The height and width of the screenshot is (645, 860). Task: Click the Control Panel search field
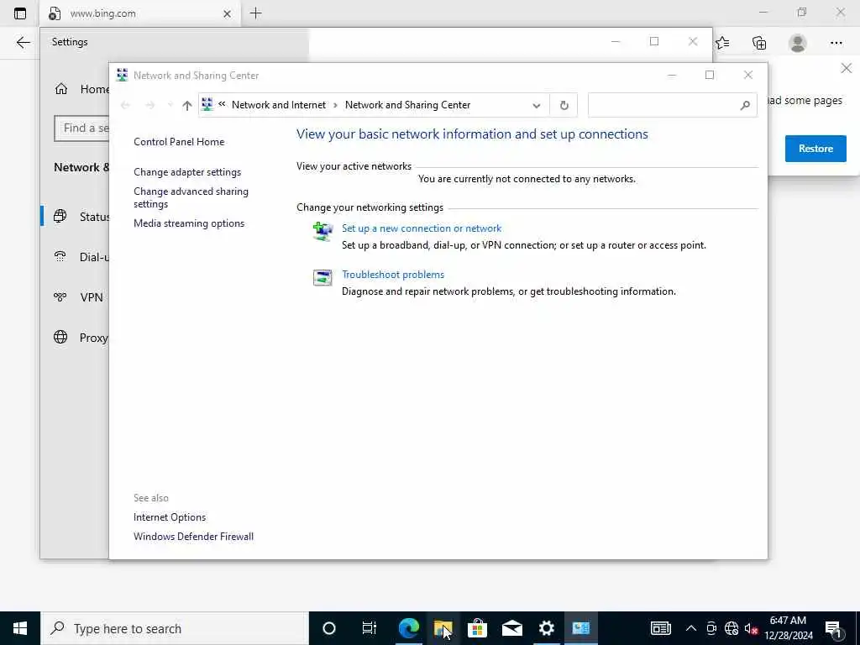click(x=672, y=105)
